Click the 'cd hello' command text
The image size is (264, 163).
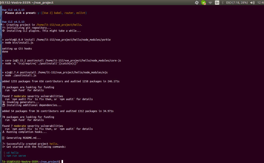pyautogui.click(x=12, y=153)
